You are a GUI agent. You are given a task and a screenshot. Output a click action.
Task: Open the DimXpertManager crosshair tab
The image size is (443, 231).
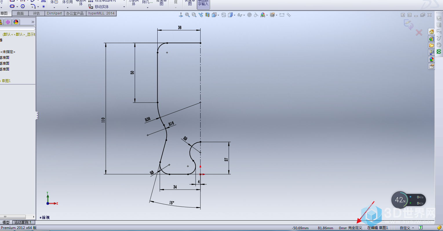point(8,22)
